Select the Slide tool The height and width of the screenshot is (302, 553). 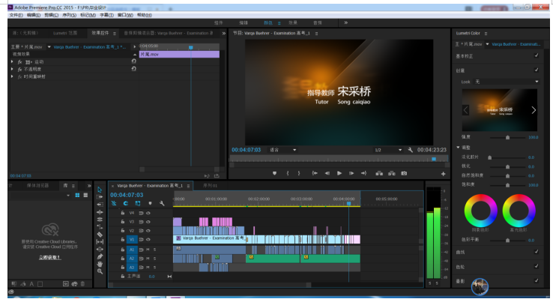coord(100,249)
